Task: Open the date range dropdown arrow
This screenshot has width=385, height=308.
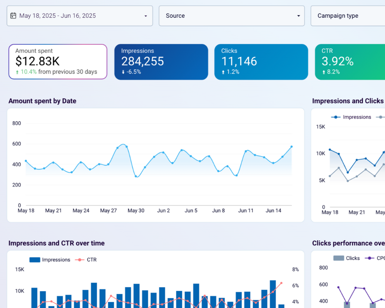Action: click(146, 16)
